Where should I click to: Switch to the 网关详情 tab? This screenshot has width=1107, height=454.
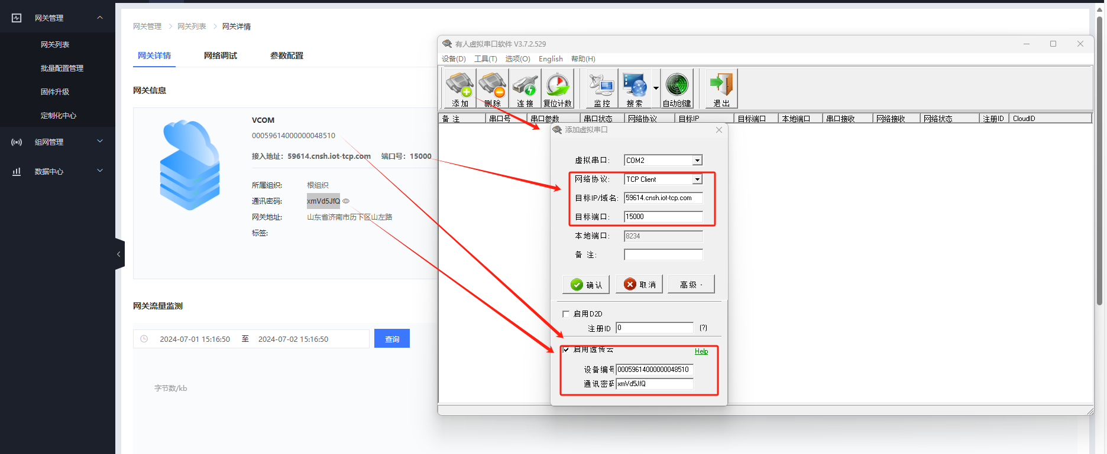pyautogui.click(x=154, y=55)
